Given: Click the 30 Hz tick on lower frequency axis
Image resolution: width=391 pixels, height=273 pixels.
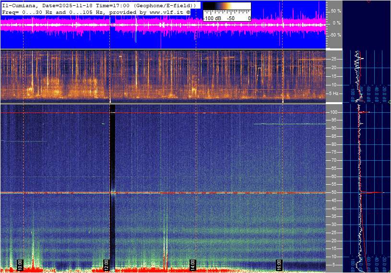Looking at the screenshot, I should 333,225.
